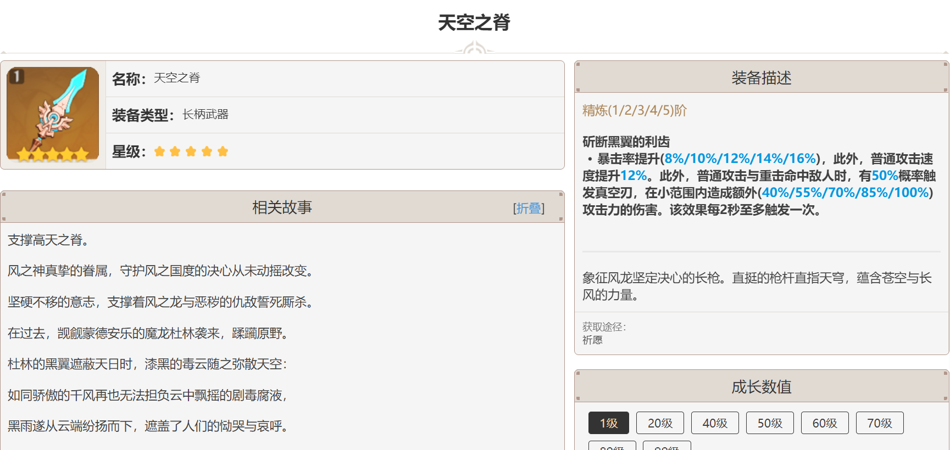
Task: Click the ornament emblem below the page title
Action: tap(475, 49)
